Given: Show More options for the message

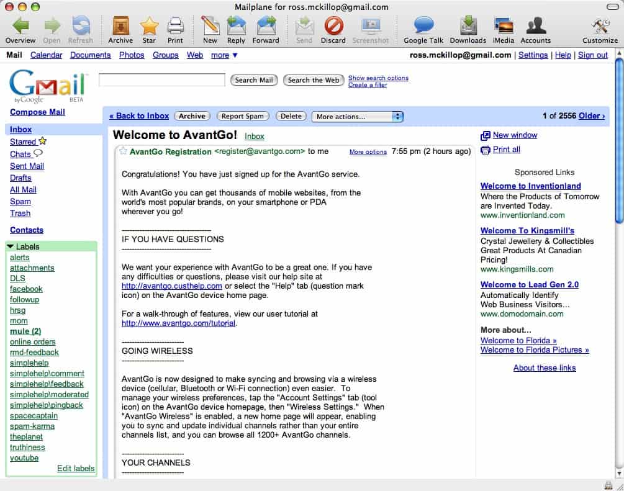Looking at the screenshot, I should pyautogui.click(x=368, y=152).
